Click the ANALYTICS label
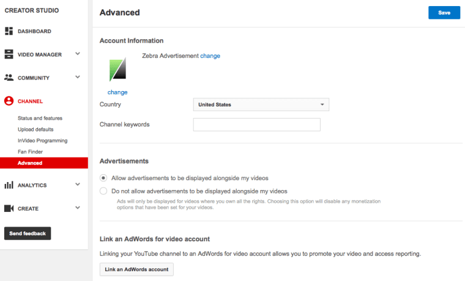 pyautogui.click(x=32, y=185)
